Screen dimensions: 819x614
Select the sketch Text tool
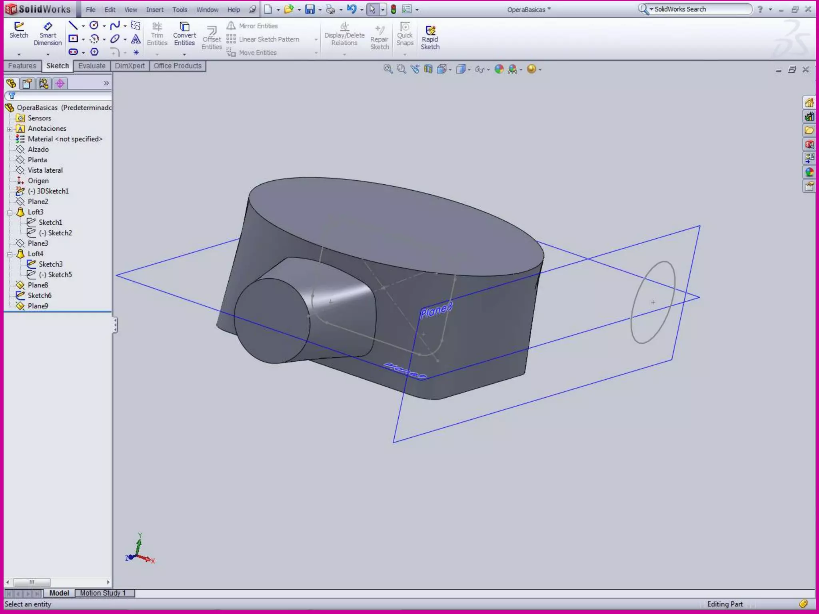coord(136,39)
